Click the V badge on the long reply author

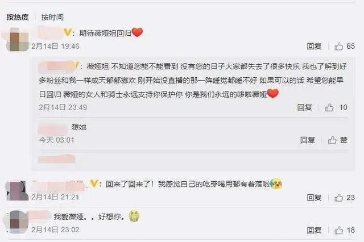coord(77,65)
